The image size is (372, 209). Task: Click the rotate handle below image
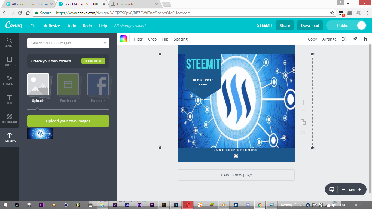236,156
